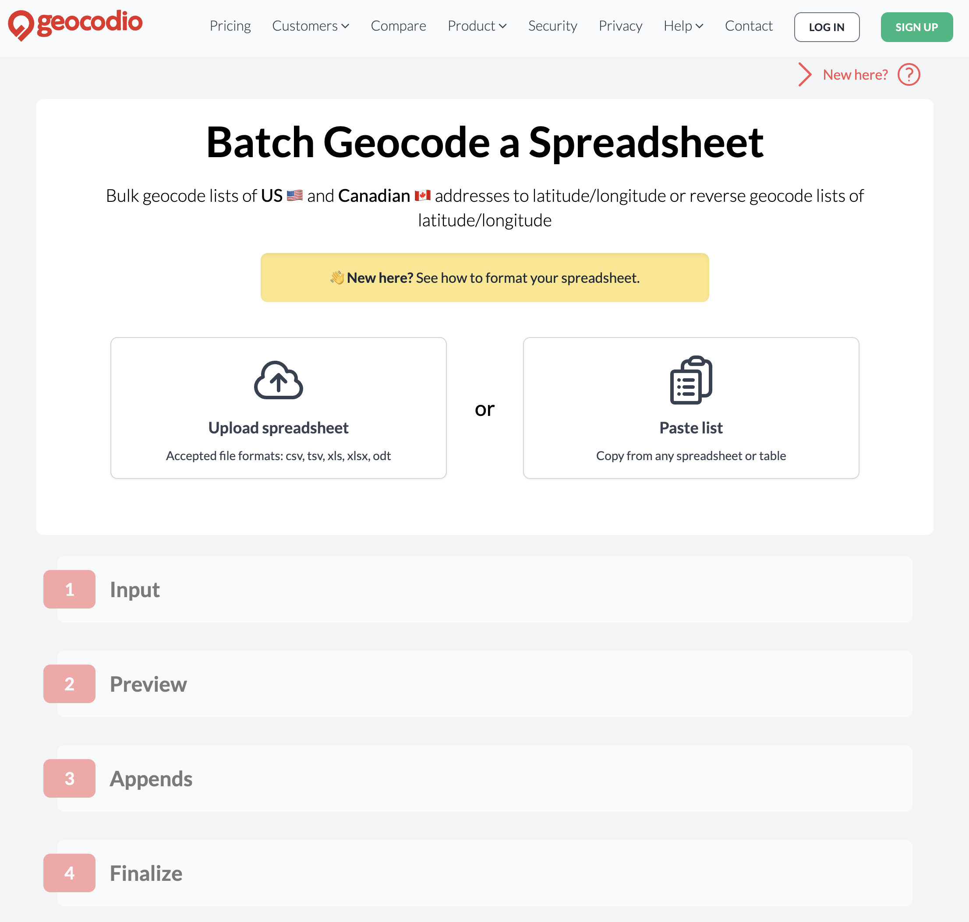Viewport: 969px width, 922px height.
Task: Open the Customers dropdown
Action: pos(311,27)
